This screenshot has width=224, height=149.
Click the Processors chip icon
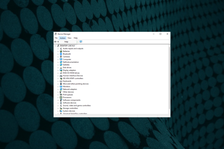[61, 97]
